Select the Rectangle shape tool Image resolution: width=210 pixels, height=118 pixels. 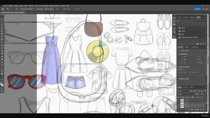click(x=2, y=71)
